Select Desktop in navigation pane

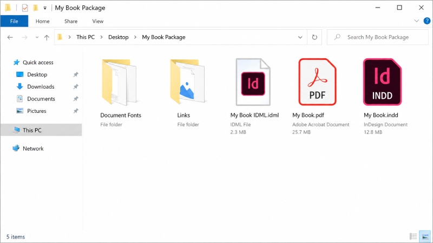click(x=37, y=75)
